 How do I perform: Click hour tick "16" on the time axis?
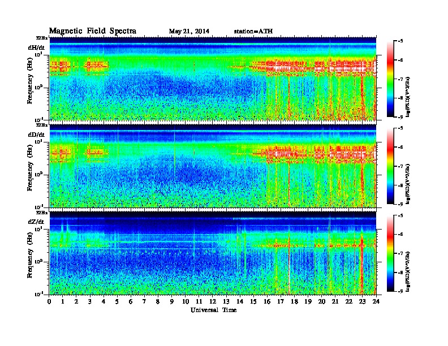coord(267,301)
